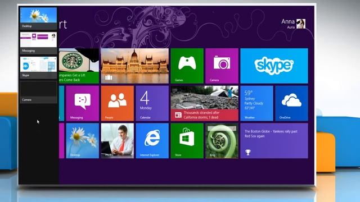Launch the Camera tile

[222, 66]
